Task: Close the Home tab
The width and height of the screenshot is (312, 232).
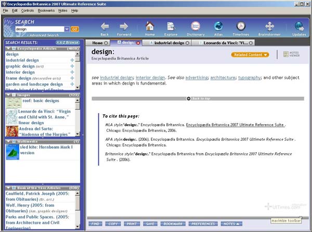Action: coord(106,43)
